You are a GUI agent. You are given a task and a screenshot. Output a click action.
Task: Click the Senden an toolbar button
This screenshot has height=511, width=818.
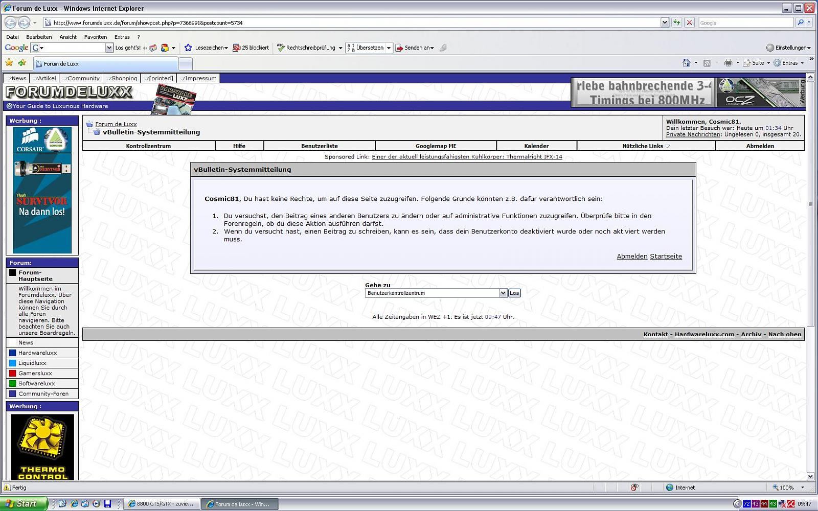click(x=415, y=48)
